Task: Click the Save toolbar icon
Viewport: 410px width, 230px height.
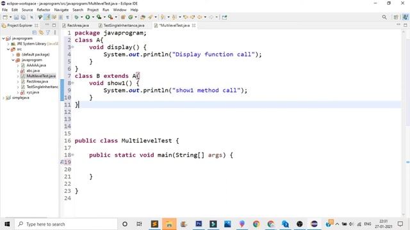Action: click(16, 17)
